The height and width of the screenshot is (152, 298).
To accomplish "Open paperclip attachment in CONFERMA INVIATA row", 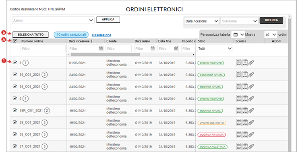I will tap(251, 75).
